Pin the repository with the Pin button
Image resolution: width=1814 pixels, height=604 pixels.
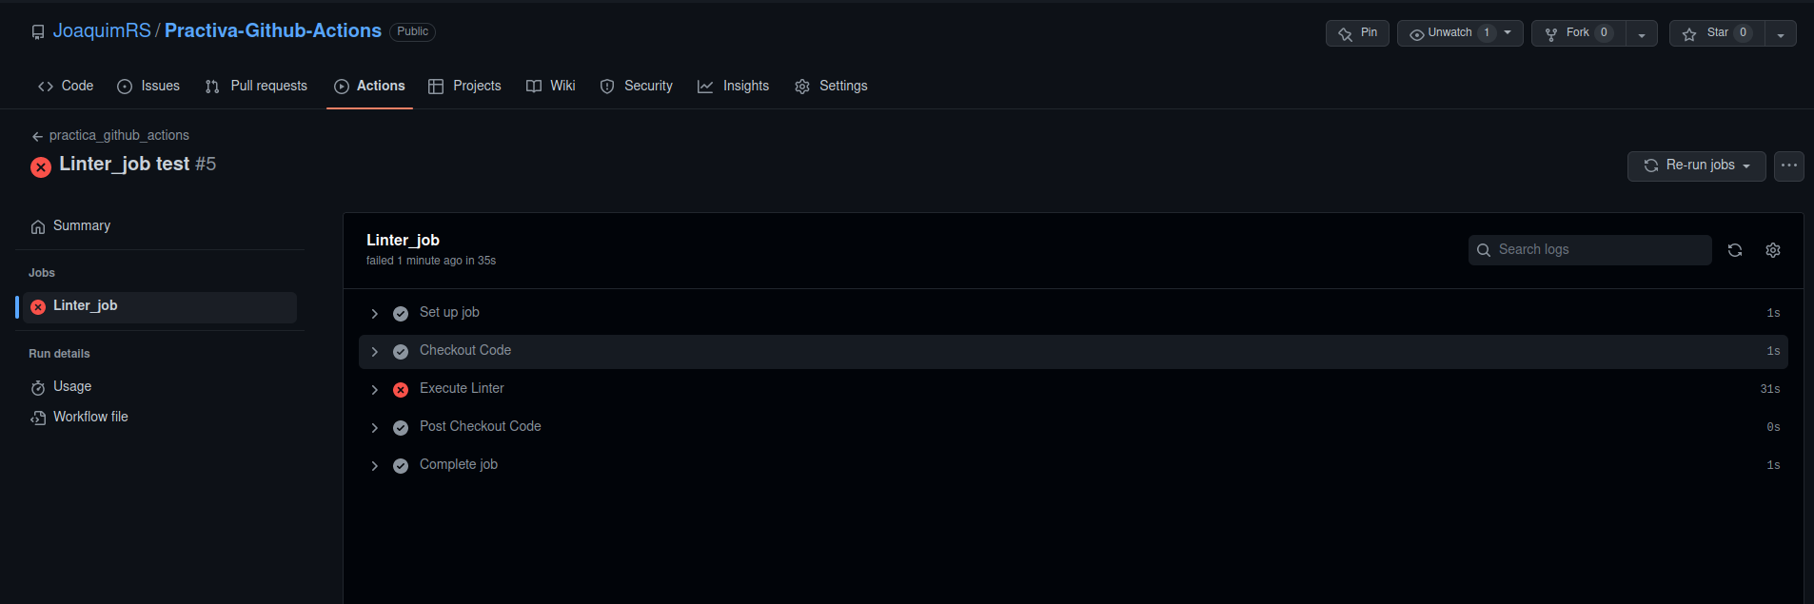(x=1357, y=33)
